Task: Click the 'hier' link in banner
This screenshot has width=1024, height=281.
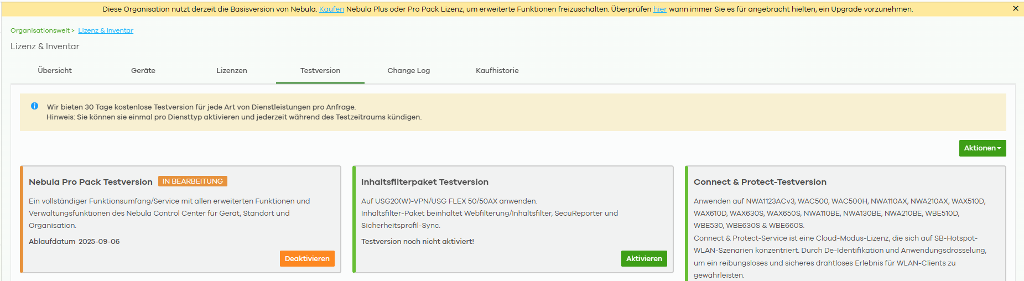Action: (x=660, y=9)
